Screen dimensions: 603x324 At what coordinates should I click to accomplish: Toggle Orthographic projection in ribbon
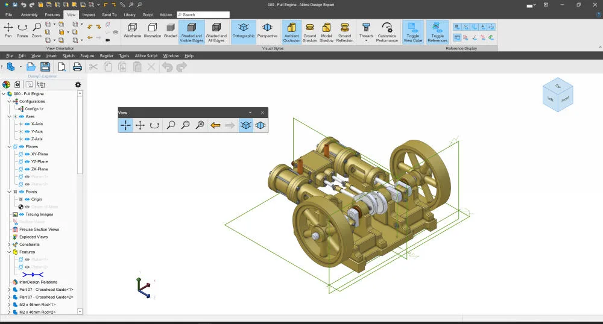point(244,32)
